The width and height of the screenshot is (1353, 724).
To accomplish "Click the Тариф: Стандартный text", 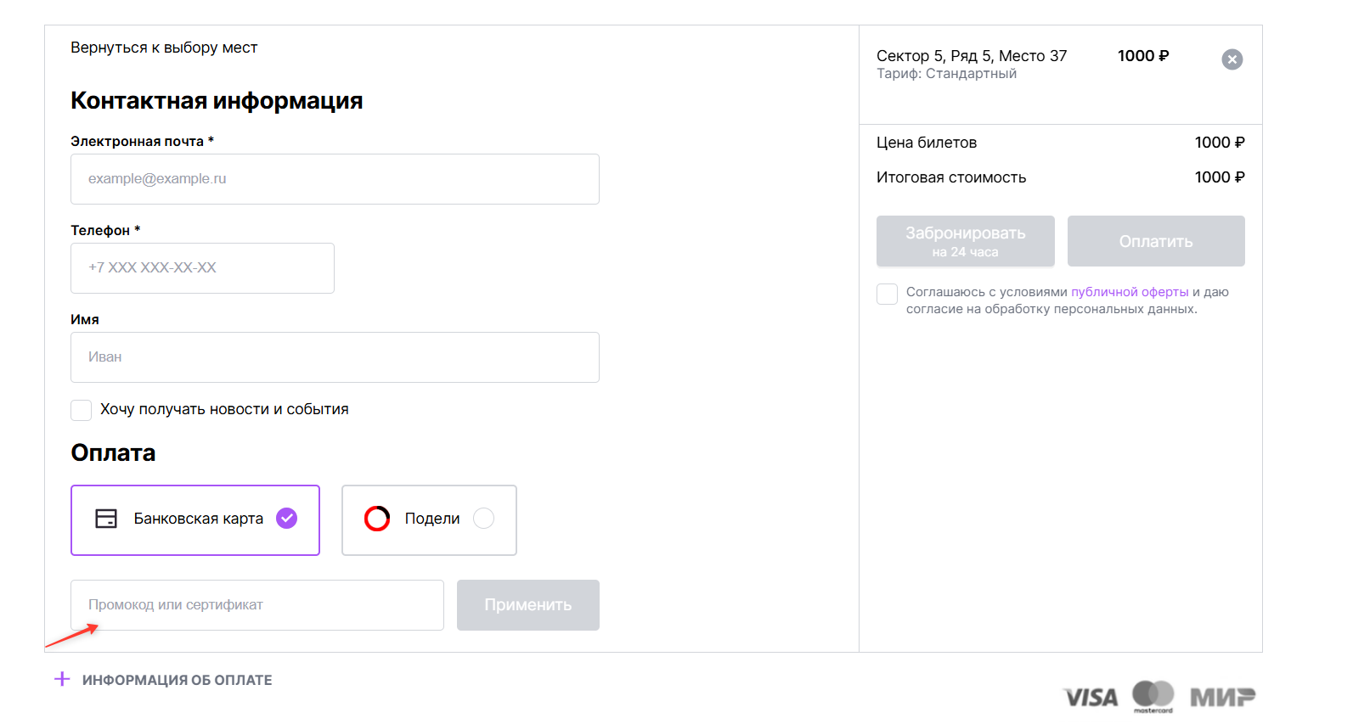I will tap(946, 74).
